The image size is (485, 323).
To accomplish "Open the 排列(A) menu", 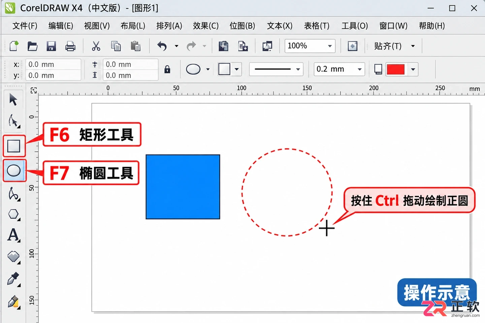I will coord(169,26).
